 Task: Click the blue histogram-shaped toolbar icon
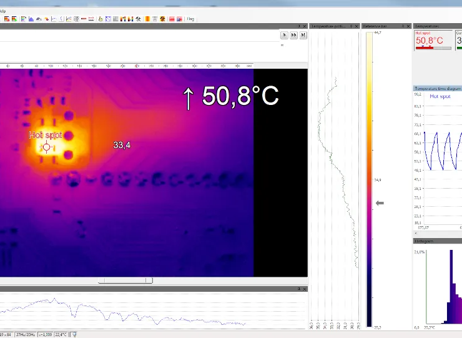tap(31, 19)
